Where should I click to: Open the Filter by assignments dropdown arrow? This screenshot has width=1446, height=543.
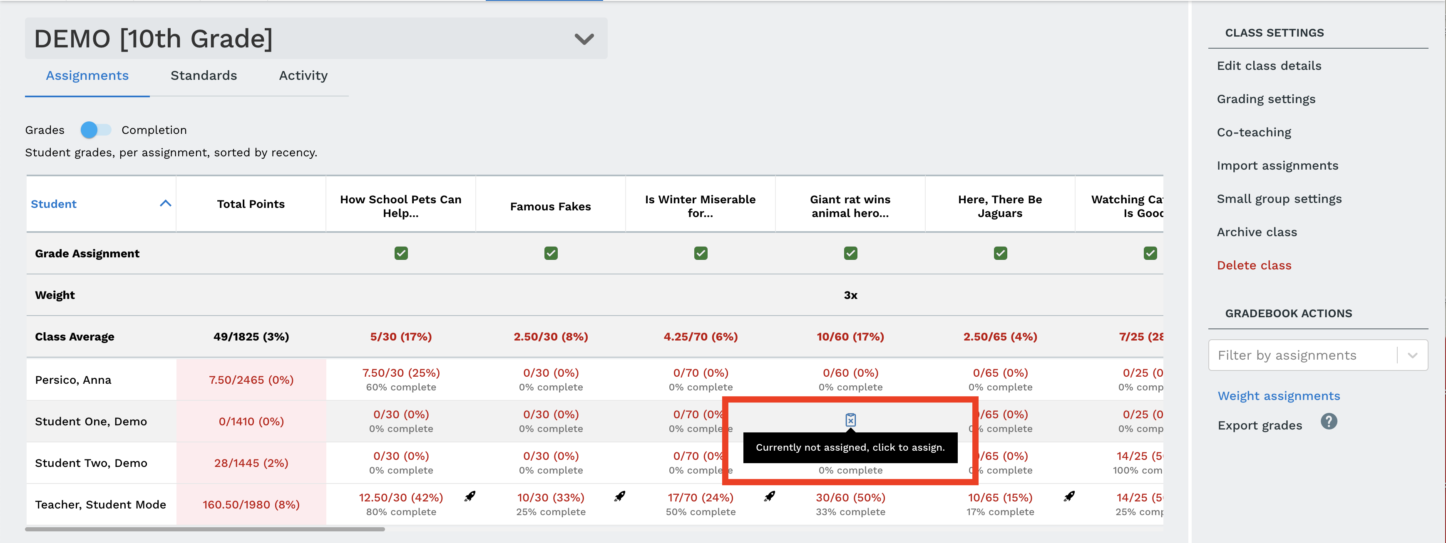(1412, 355)
